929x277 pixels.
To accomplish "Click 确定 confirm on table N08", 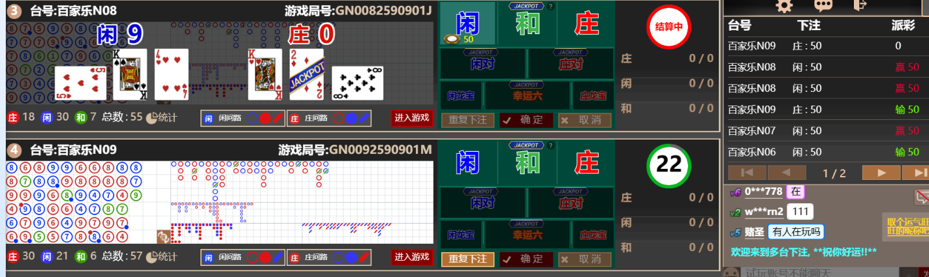I will pyautogui.click(x=526, y=120).
